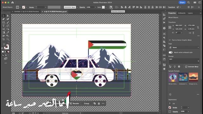This screenshot has width=203, height=114.
Task: Switch to Artboards panel tab
Action: point(182,13)
